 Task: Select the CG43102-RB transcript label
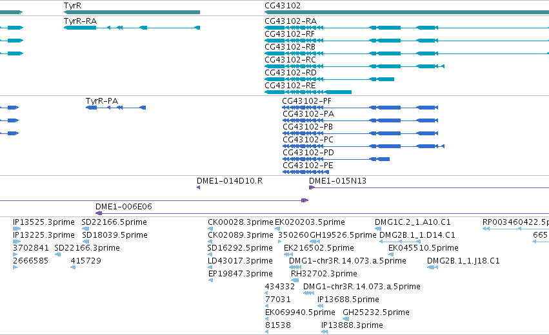290,47
